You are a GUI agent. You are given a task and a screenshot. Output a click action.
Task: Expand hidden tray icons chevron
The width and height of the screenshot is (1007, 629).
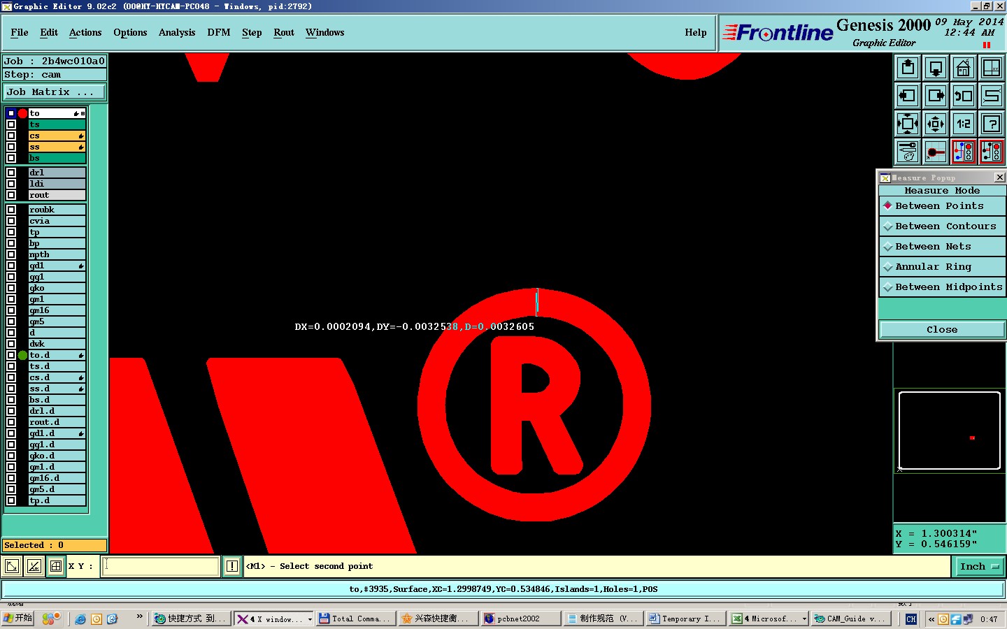click(931, 619)
